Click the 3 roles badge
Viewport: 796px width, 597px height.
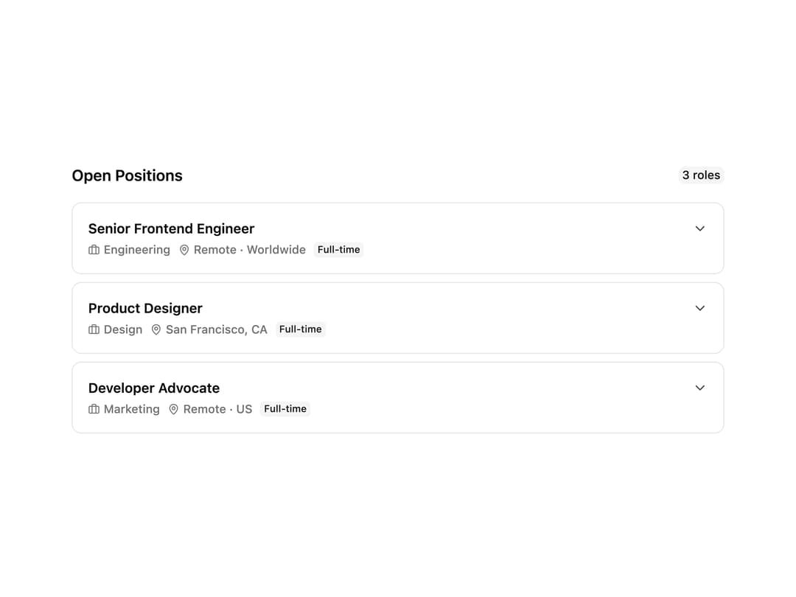click(701, 175)
